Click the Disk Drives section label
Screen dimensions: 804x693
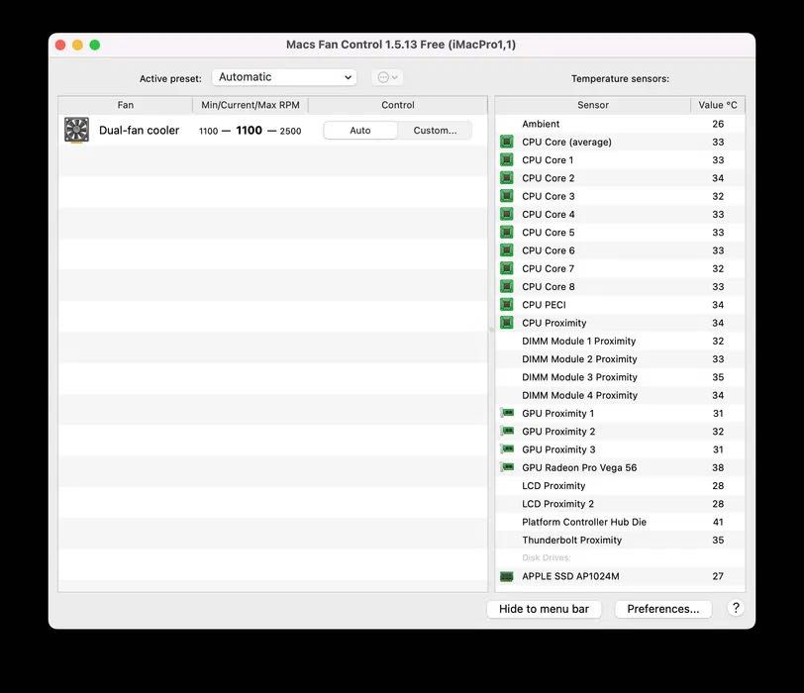pyautogui.click(x=547, y=557)
